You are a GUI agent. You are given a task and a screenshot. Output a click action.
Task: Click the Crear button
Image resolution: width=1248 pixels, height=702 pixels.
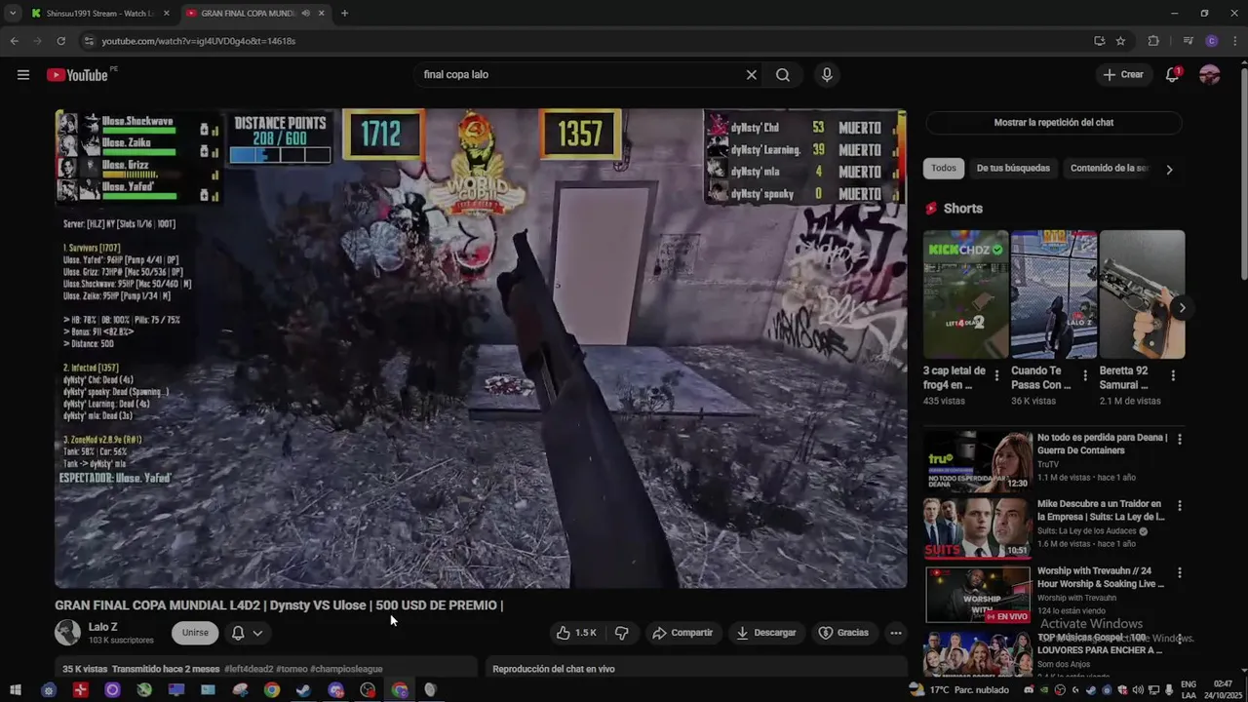click(x=1123, y=75)
